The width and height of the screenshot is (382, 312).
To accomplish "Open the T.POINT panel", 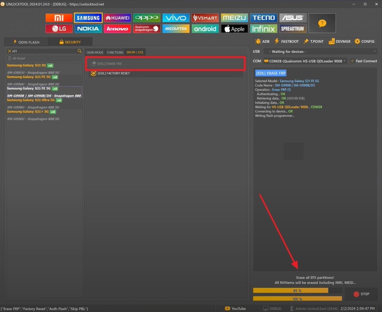I will 313,42.
